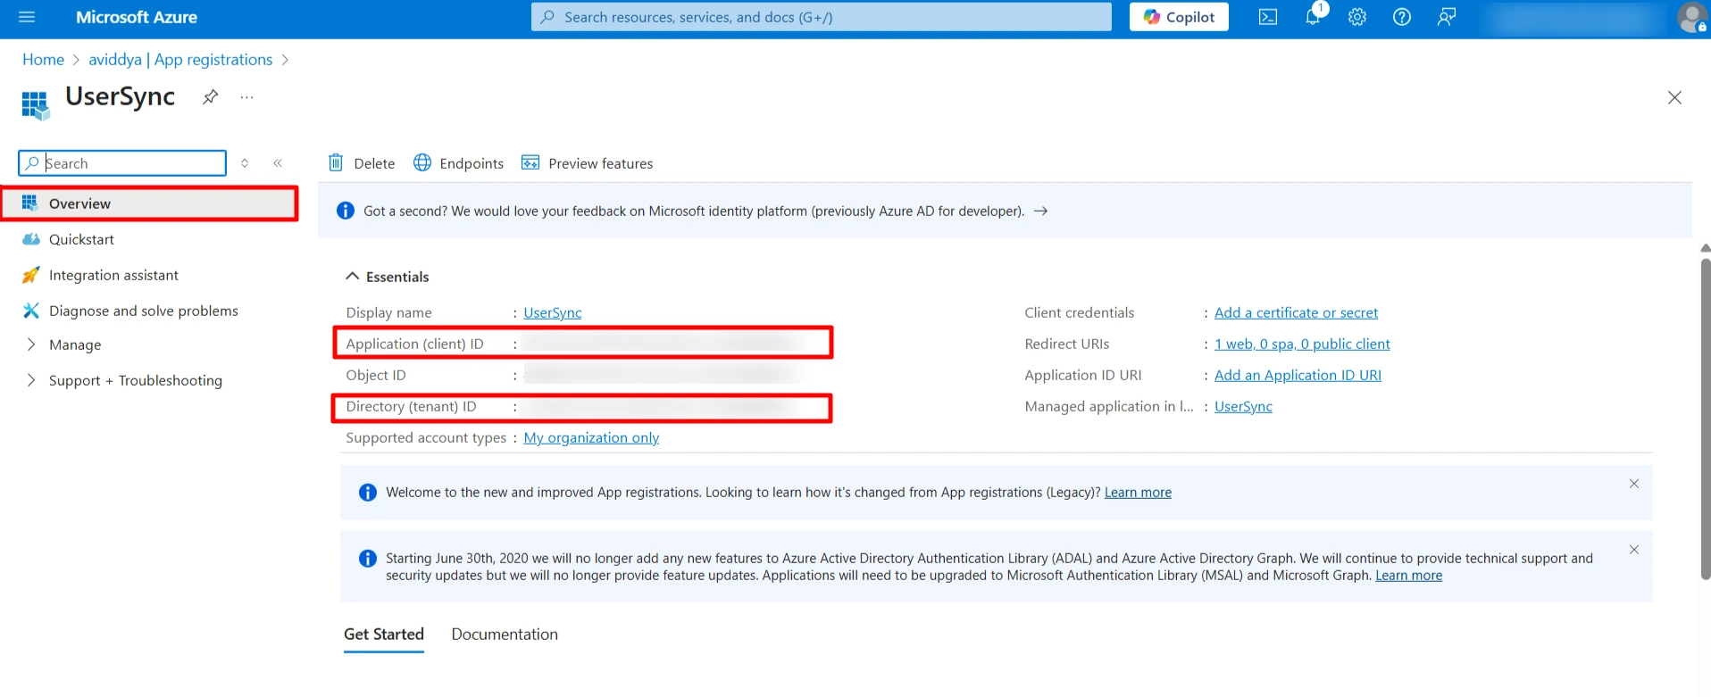Click My organization only link
The image size is (1711, 697).
coord(591,438)
